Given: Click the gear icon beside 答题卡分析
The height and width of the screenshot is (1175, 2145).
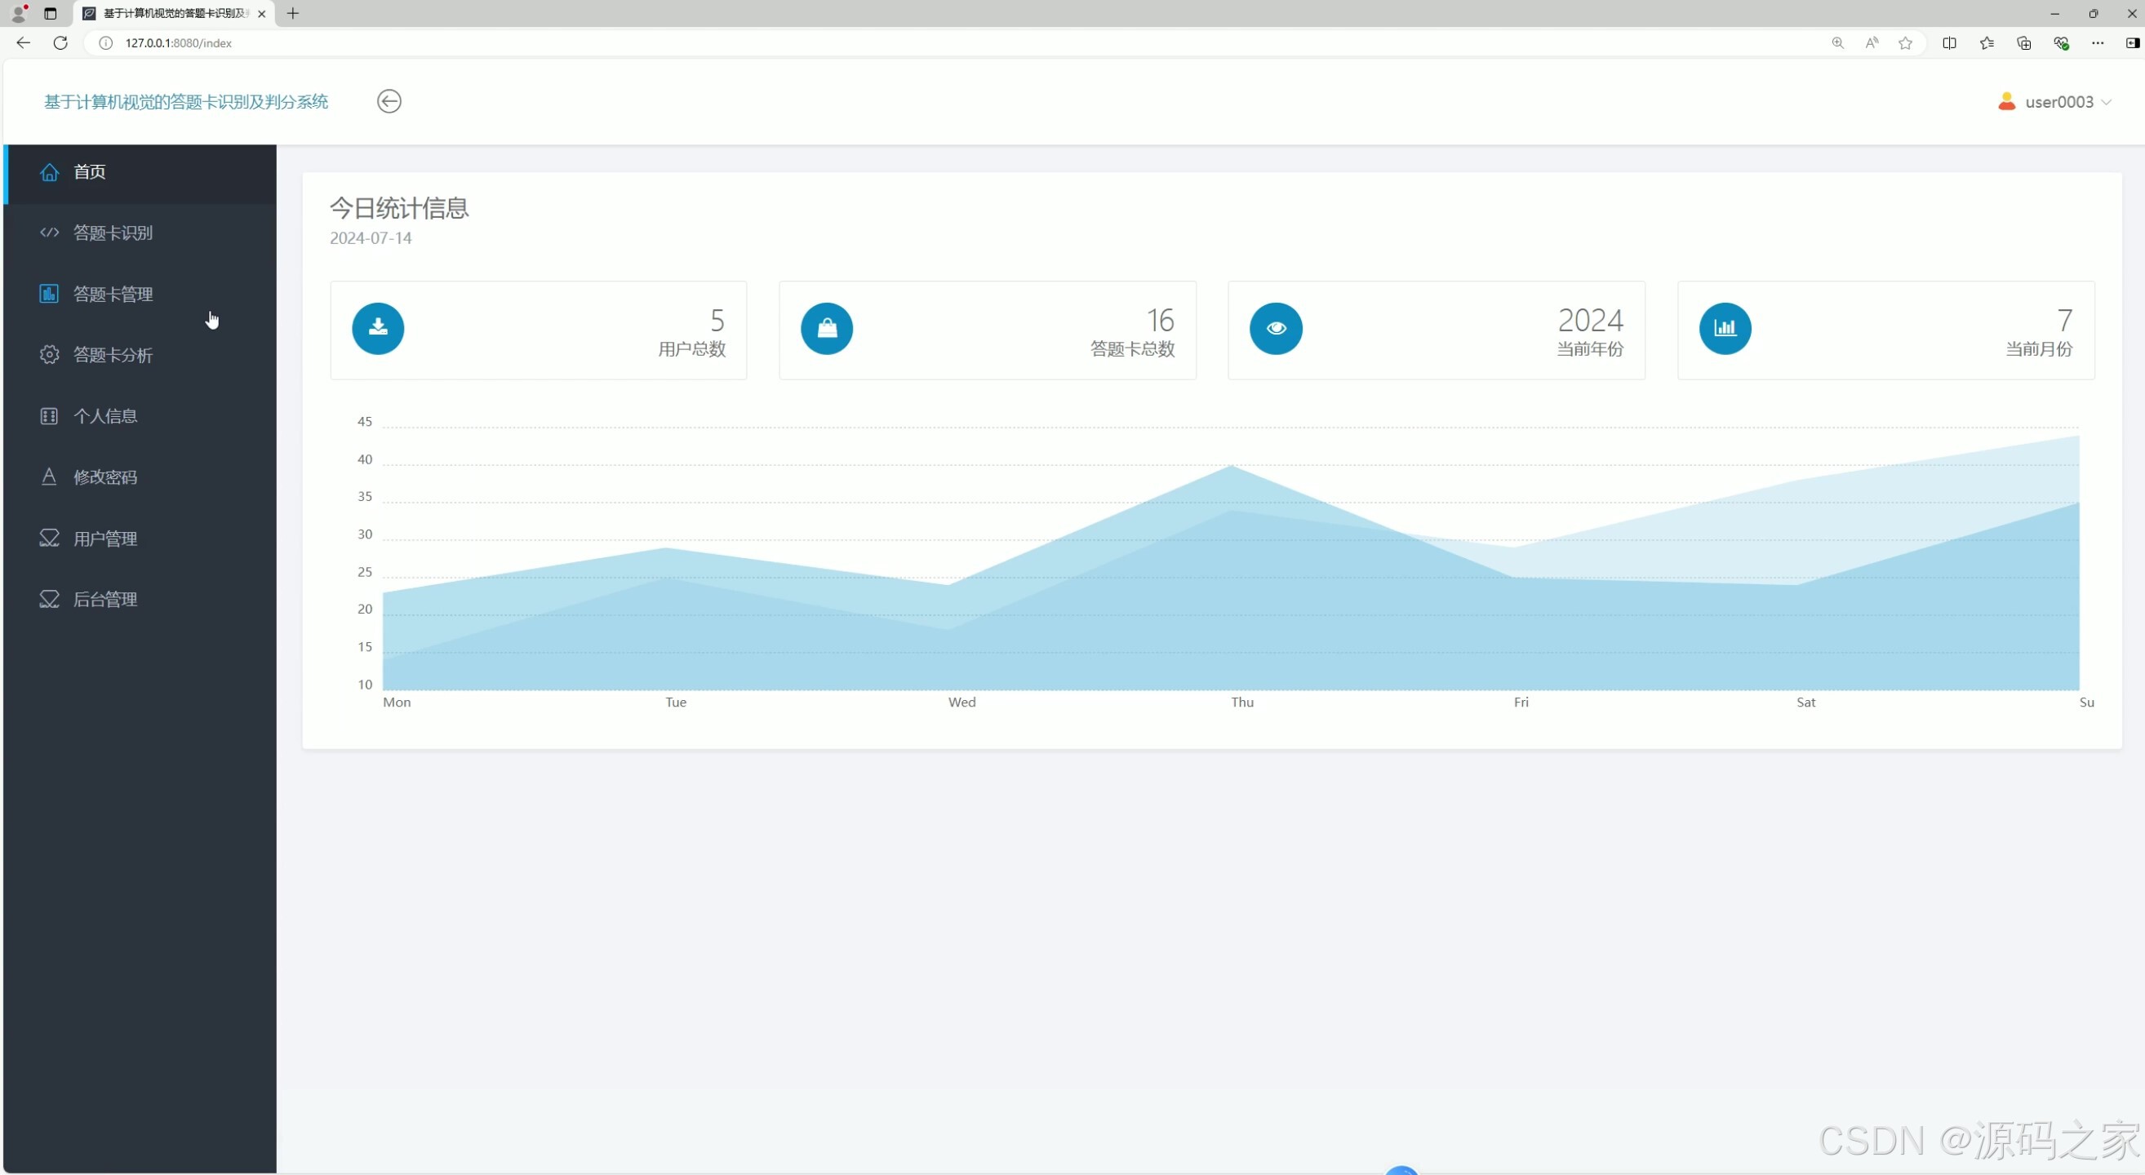Looking at the screenshot, I should coord(49,355).
